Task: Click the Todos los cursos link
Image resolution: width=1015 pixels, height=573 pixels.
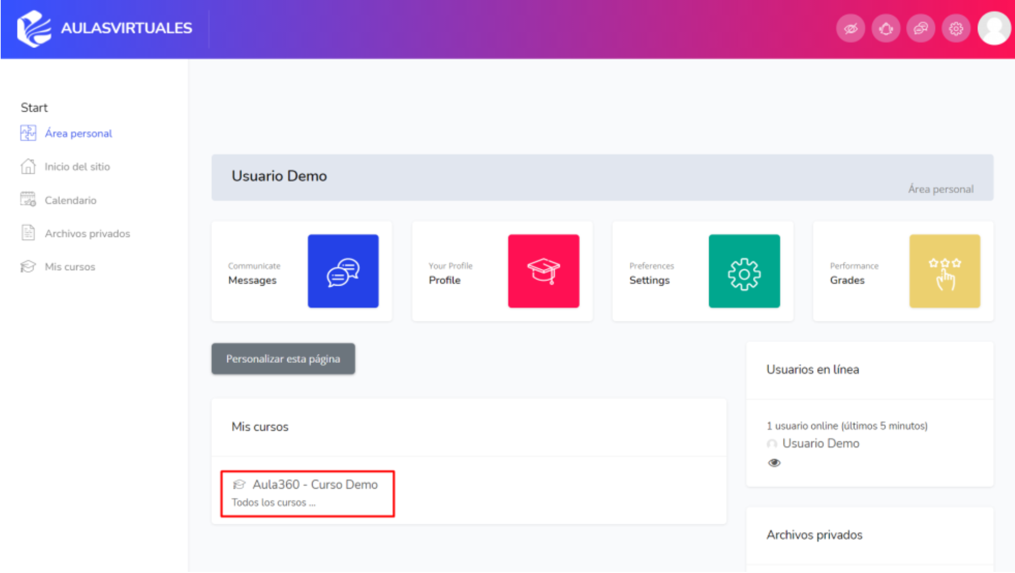Action: point(273,503)
